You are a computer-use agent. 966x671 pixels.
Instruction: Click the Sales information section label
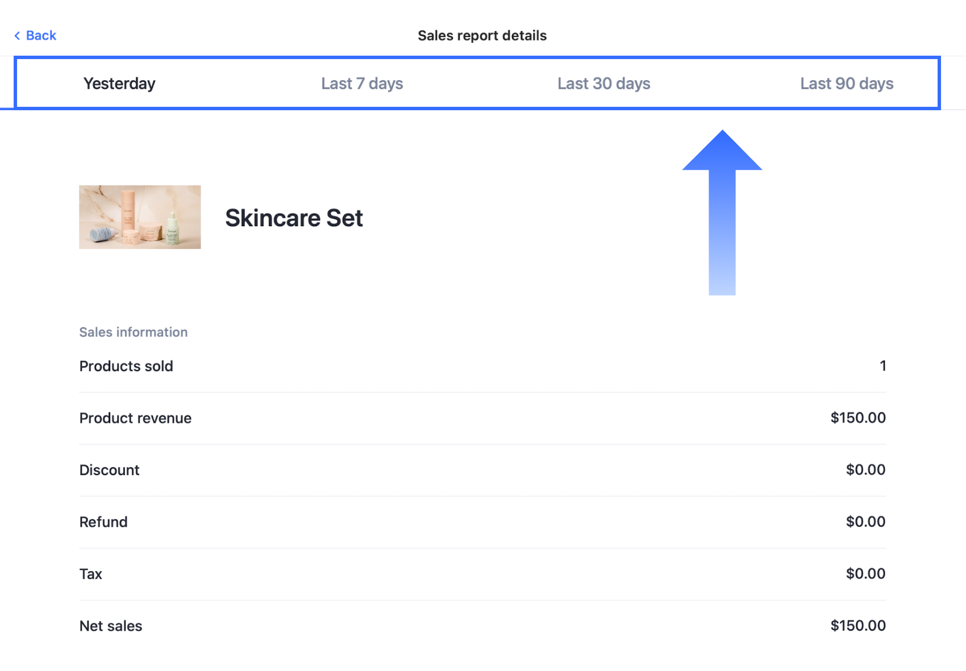(x=133, y=332)
